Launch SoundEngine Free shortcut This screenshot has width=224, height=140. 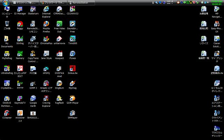[x=72, y=27]
